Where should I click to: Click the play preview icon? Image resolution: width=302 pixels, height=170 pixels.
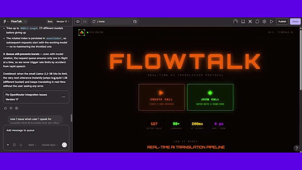pyautogui.click(x=271, y=22)
